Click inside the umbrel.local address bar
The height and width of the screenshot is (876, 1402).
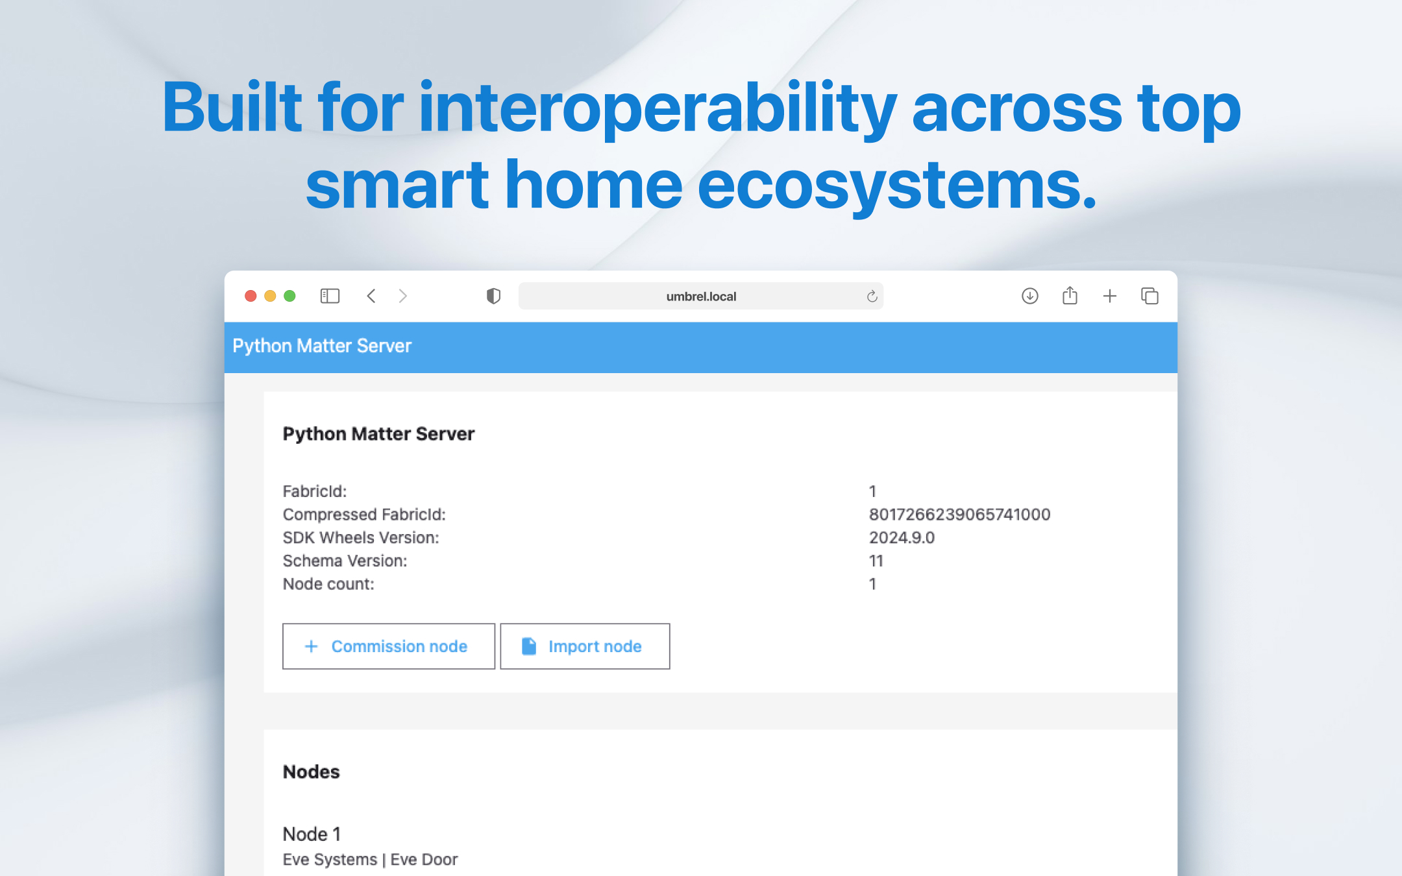(x=700, y=296)
